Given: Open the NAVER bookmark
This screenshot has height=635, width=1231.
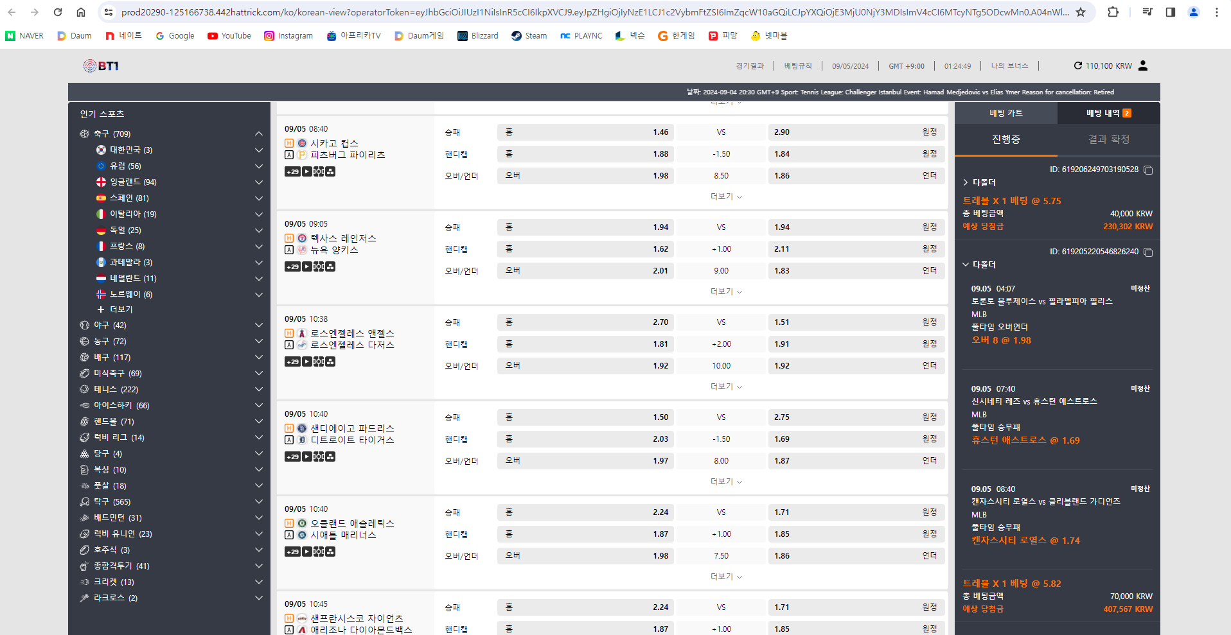Looking at the screenshot, I should pyautogui.click(x=24, y=36).
